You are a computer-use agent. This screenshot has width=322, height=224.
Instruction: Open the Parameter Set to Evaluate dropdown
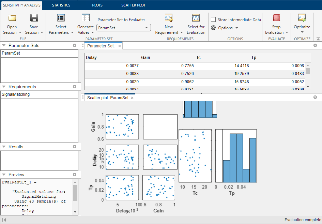(123, 28)
